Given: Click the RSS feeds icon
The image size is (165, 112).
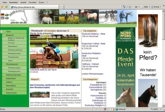Looking at the screenshot, I should [130, 7].
